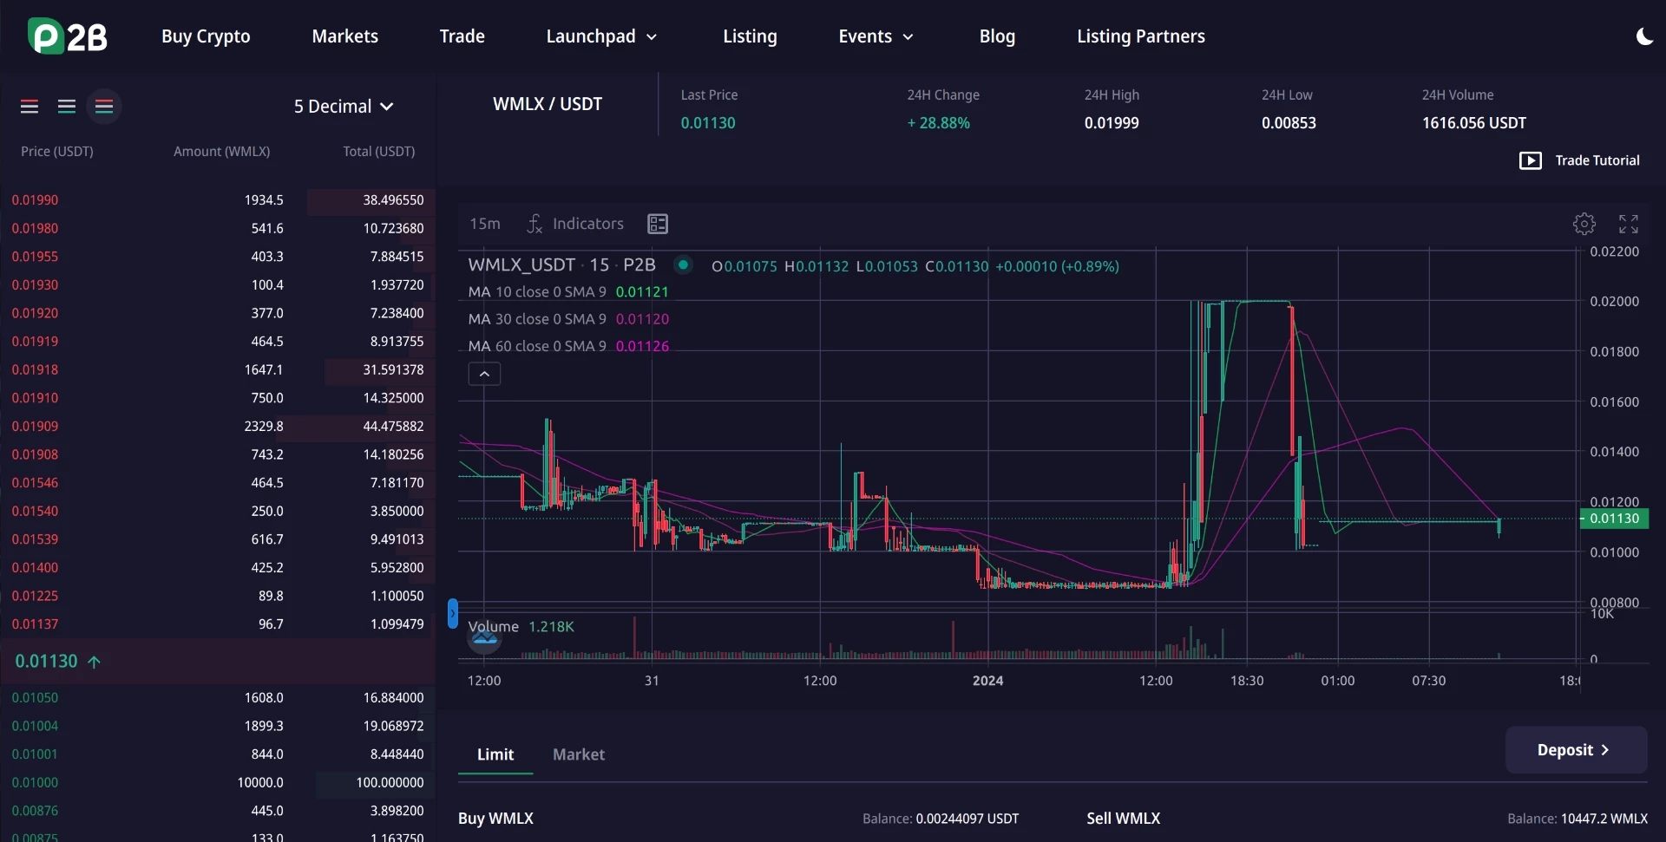Enter fullscreen chart mode
This screenshot has width=1666, height=842.
click(x=1629, y=224)
